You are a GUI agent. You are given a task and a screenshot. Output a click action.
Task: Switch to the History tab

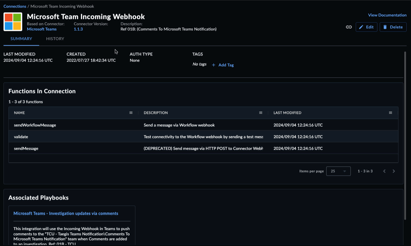pos(55,39)
